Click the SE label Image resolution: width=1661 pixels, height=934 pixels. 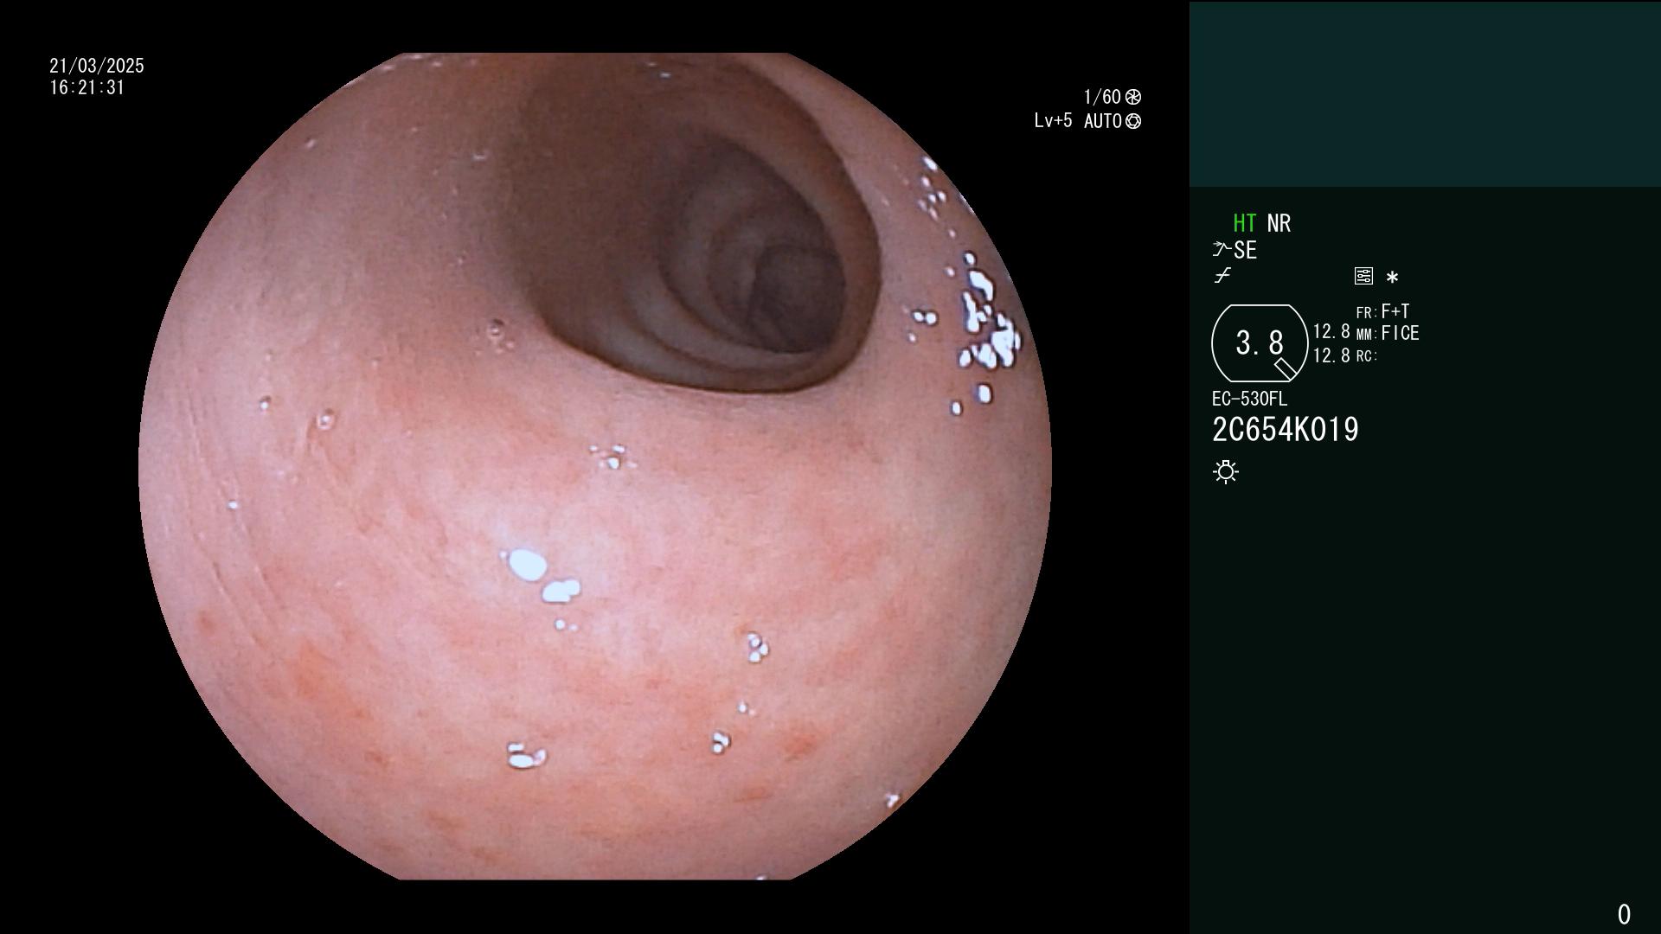pyautogui.click(x=1245, y=251)
